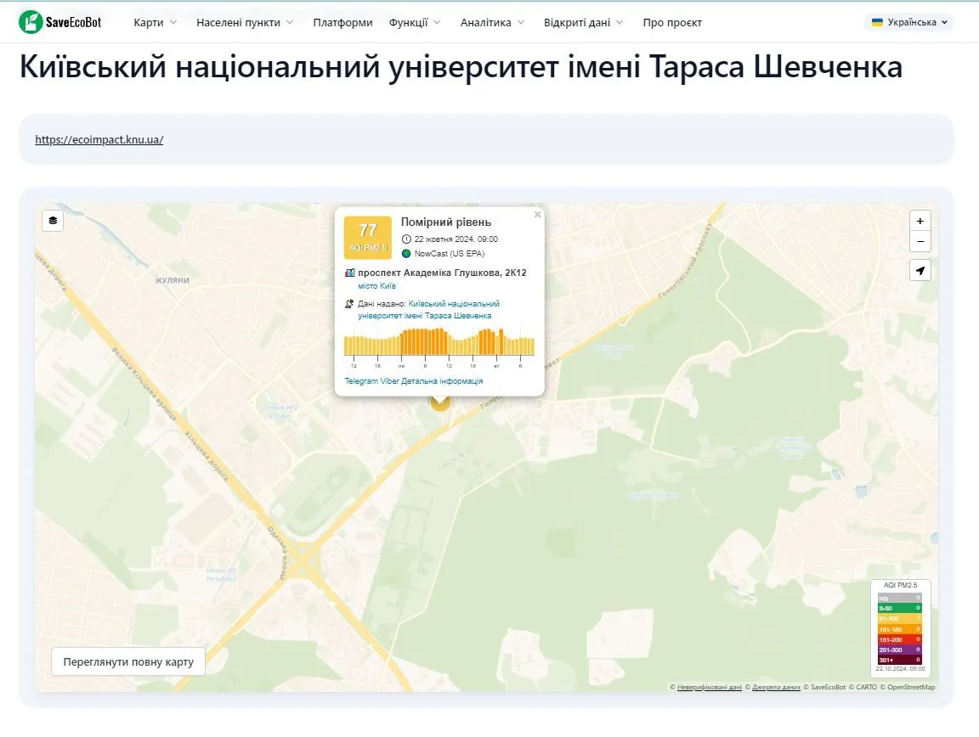Open Детальна інформація link
Screen dimensions: 979x737
coord(442,380)
